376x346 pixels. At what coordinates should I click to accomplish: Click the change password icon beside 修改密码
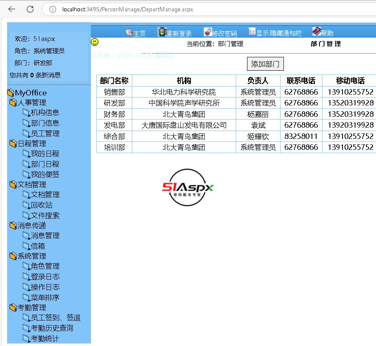(x=208, y=32)
